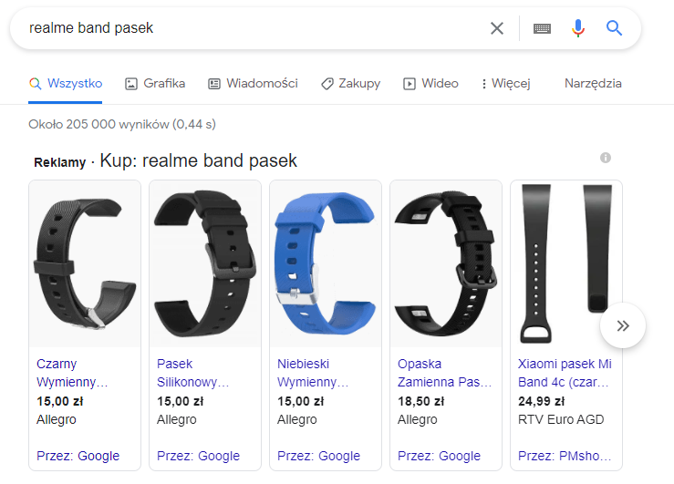Select the blue strap product image
Image resolution: width=674 pixels, height=484 pixels.
click(x=326, y=263)
